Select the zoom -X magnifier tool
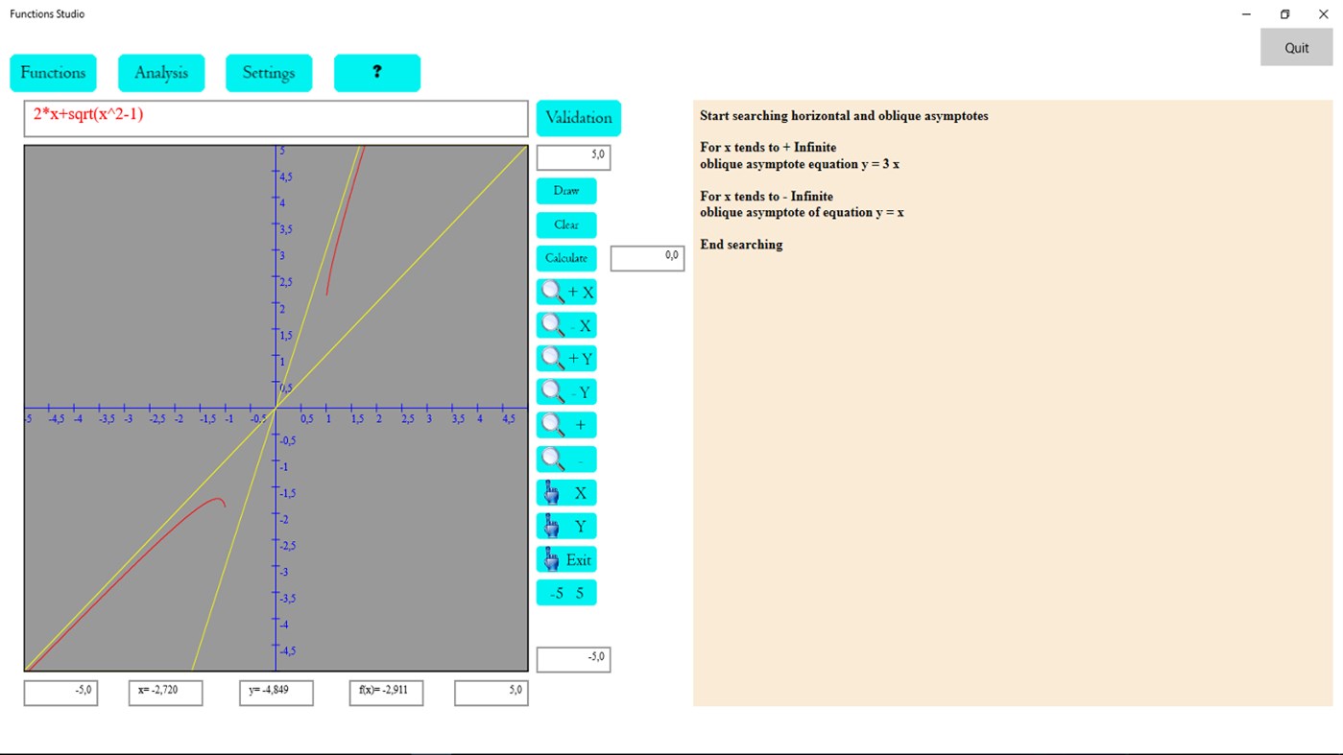 click(x=565, y=324)
